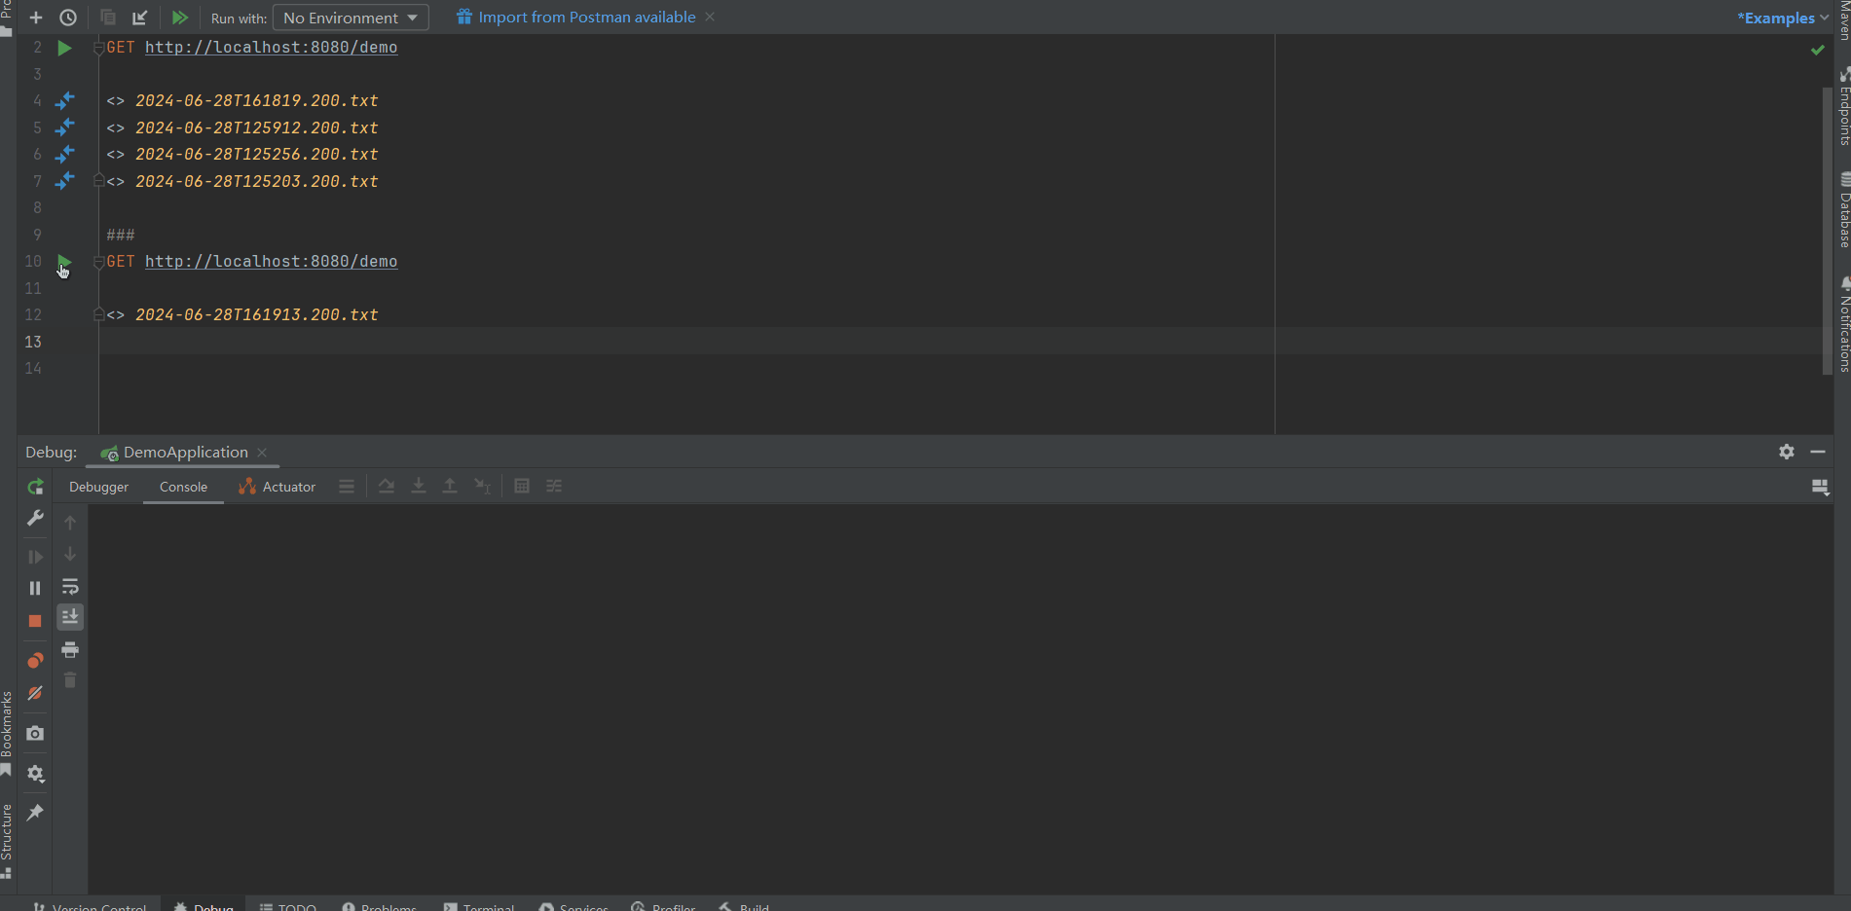Click the Run to Cursor button
1851x911 pixels.
[482, 486]
